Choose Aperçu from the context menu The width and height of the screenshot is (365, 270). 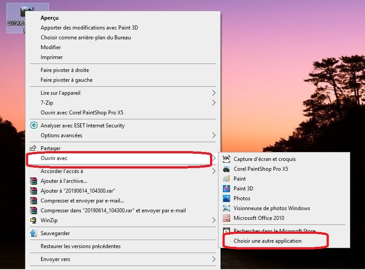[x=123, y=18]
